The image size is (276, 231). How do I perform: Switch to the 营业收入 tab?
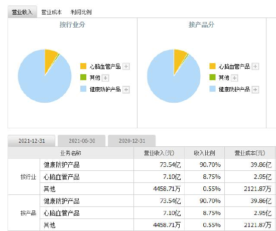click(x=23, y=12)
